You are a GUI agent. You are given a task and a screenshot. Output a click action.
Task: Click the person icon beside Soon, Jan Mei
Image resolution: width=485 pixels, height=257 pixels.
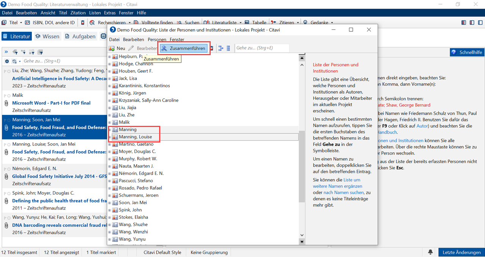pyautogui.click(x=115, y=203)
